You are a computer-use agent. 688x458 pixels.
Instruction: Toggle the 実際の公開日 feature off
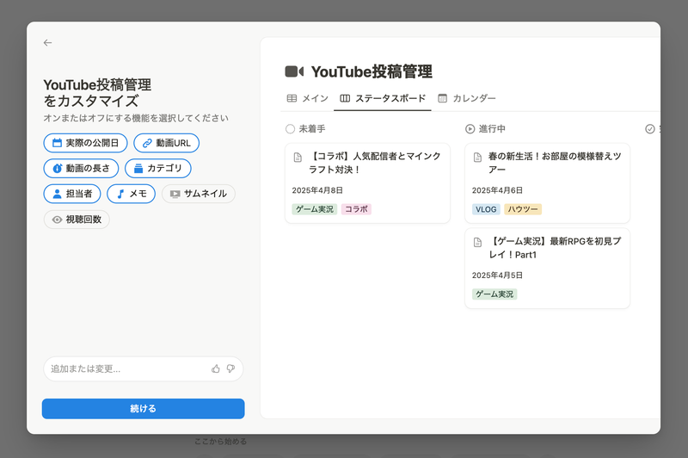tap(86, 142)
